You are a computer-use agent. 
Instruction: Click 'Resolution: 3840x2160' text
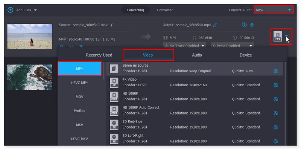click(x=189, y=85)
